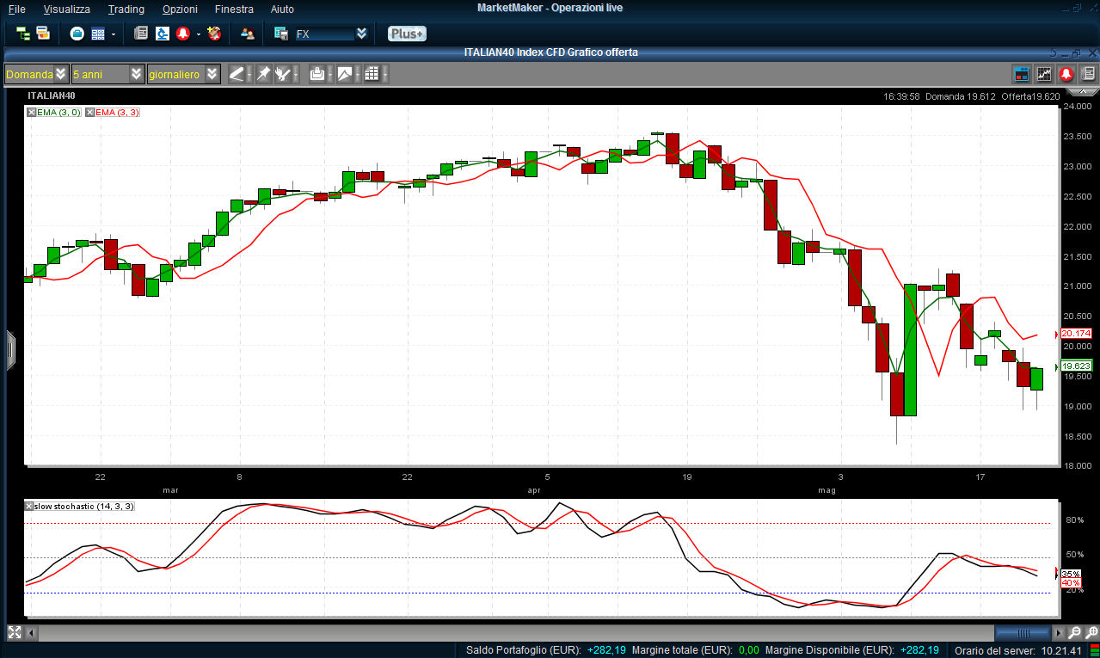This screenshot has height=658, width=1100.
Task: Expand the 5 anni time range dropdown
Action: pyautogui.click(x=136, y=74)
